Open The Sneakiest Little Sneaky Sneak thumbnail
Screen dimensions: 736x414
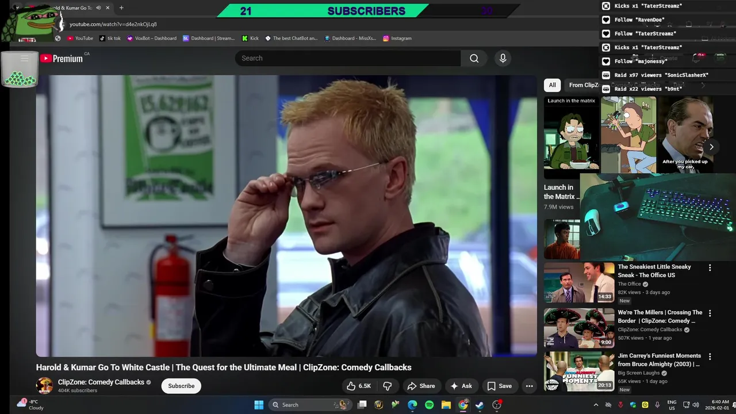579,282
